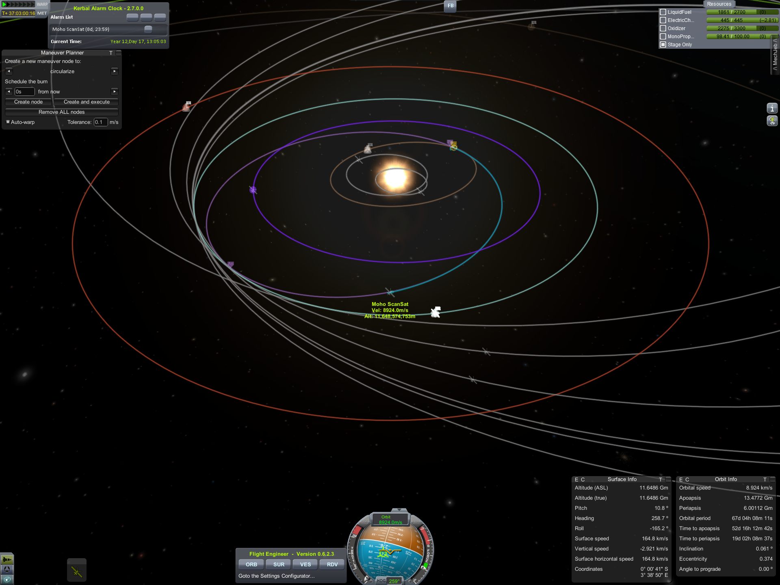Close Maneuver Planner window with corner button
This screenshot has width=780, height=585.
click(118, 53)
